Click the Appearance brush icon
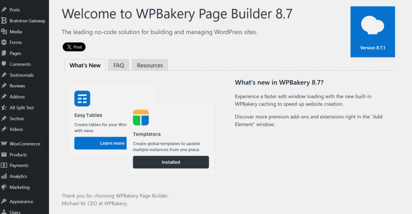Viewport: 412px width, 214px height. click(4, 202)
